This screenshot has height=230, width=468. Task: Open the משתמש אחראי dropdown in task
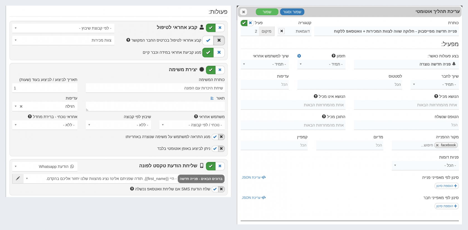pos(192,125)
